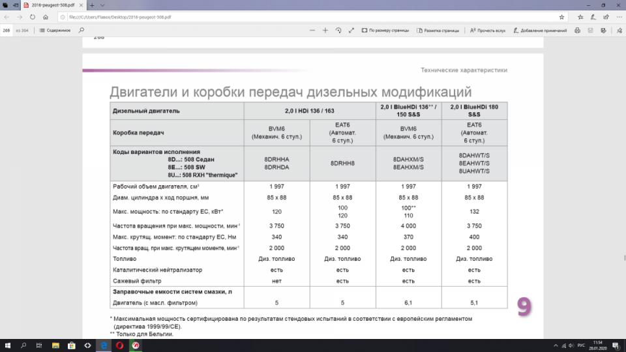Close the 2016-peugeot-508.pdf tab
The height and width of the screenshot is (352, 626).
pyautogui.click(x=81, y=5)
